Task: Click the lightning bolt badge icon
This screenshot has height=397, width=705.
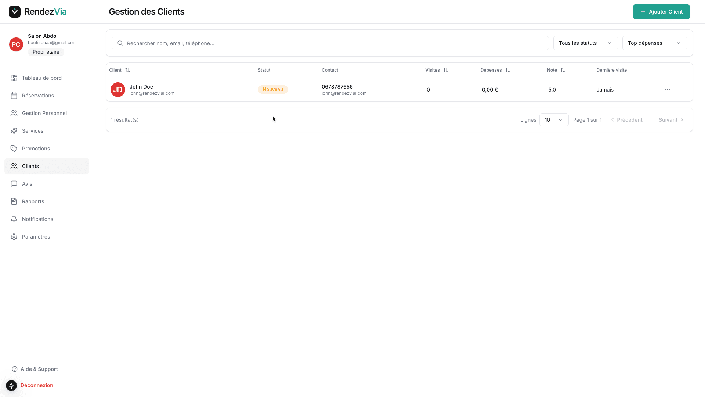Action: (11, 386)
